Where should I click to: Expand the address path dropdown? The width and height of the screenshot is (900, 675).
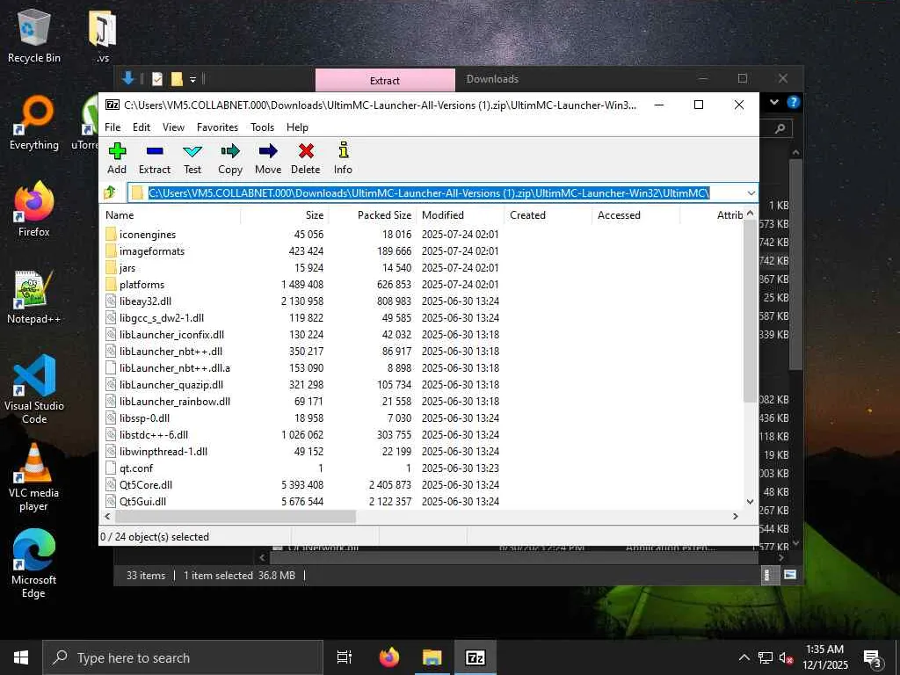point(751,192)
